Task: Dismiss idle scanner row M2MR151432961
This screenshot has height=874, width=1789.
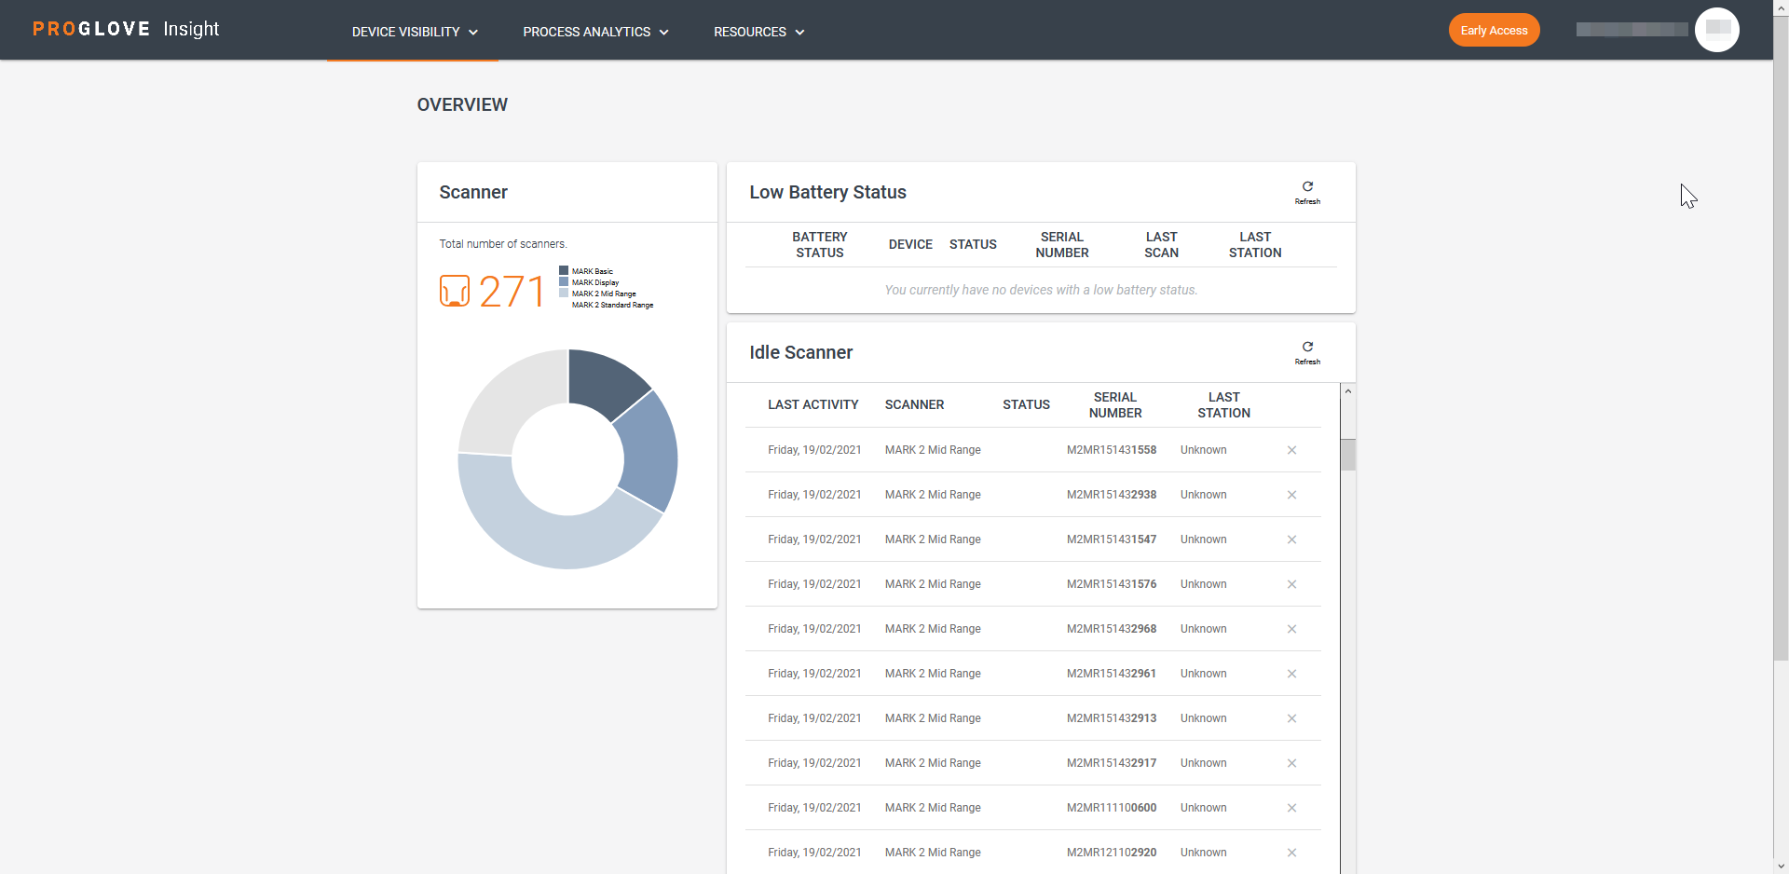Action: [x=1291, y=674]
